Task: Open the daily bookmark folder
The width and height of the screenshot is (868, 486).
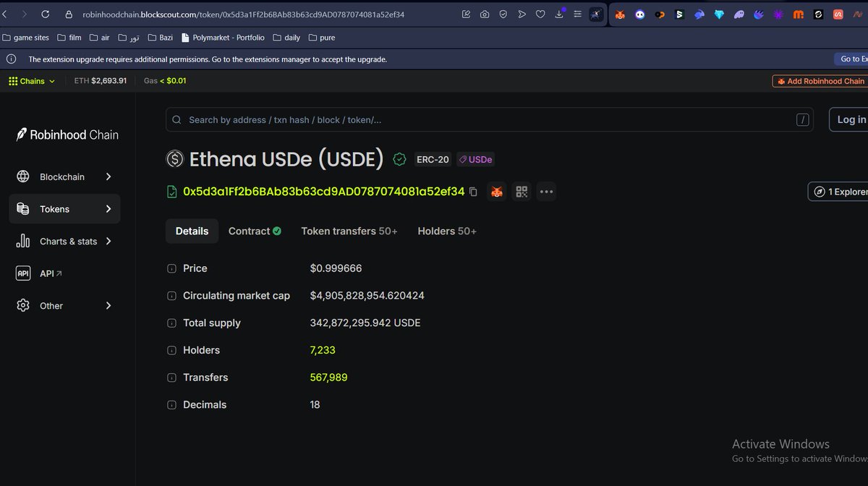Action: [x=286, y=38]
